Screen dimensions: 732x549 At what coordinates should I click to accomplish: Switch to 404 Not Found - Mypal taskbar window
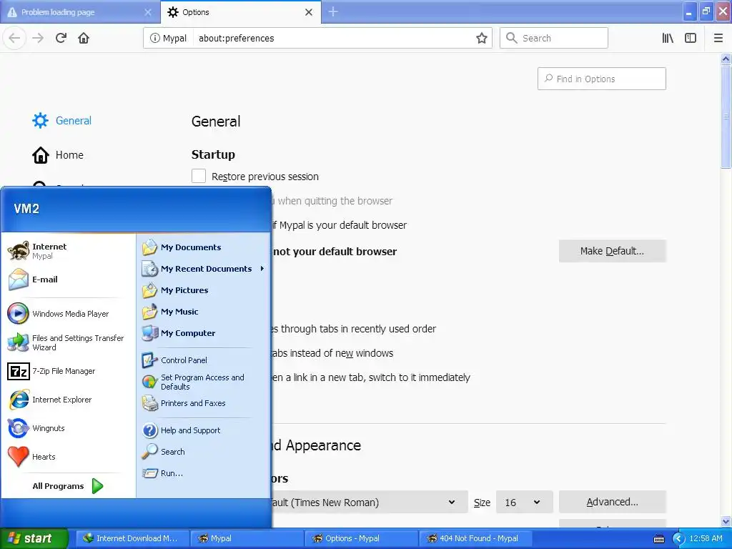click(476, 538)
